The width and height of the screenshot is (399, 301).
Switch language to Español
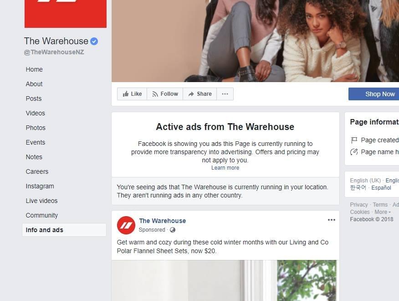point(381,188)
